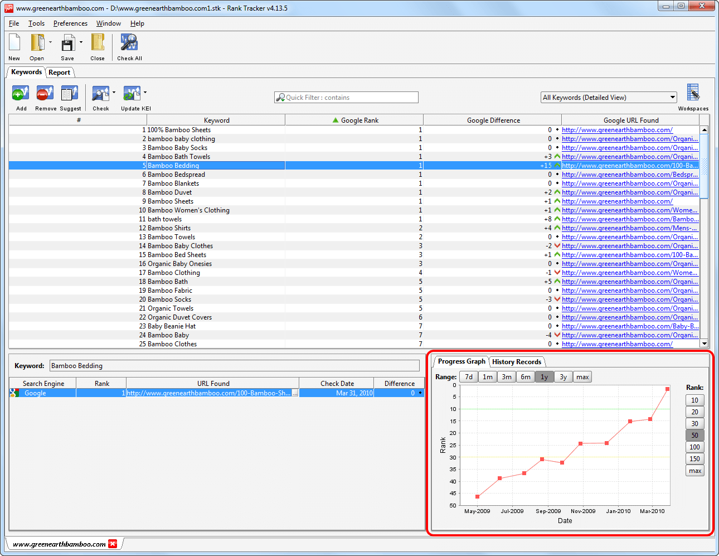Set rank scale to 20
The width and height of the screenshot is (719, 556).
coord(695,412)
